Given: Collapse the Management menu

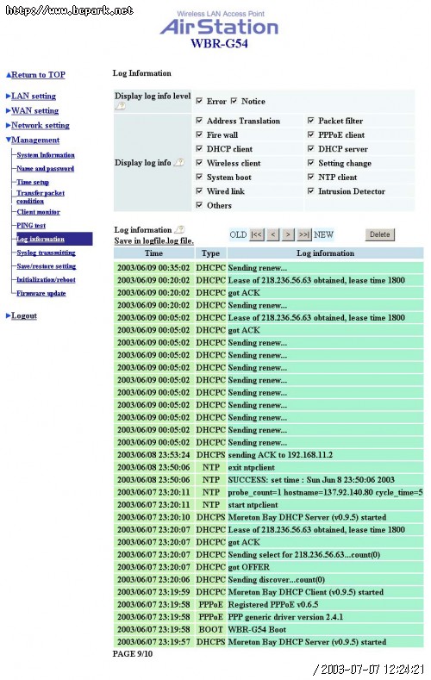Looking at the screenshot, I should click(x=35, y=140).
